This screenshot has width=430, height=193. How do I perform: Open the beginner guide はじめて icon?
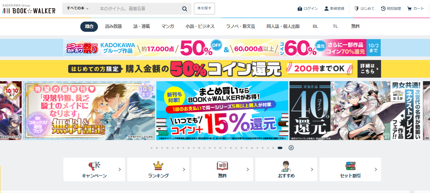click(356, 9)
